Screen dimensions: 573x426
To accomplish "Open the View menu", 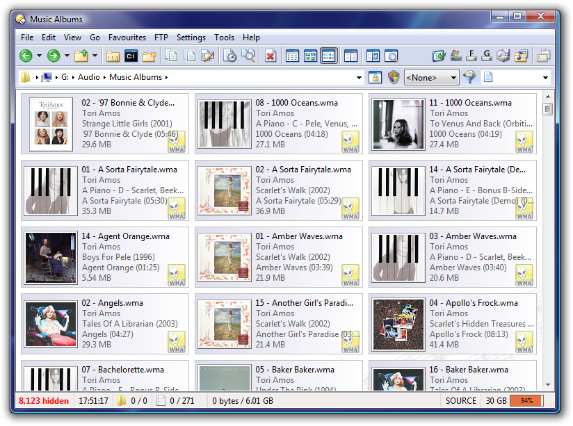I will pyautogui.click(x=73, y=38).
